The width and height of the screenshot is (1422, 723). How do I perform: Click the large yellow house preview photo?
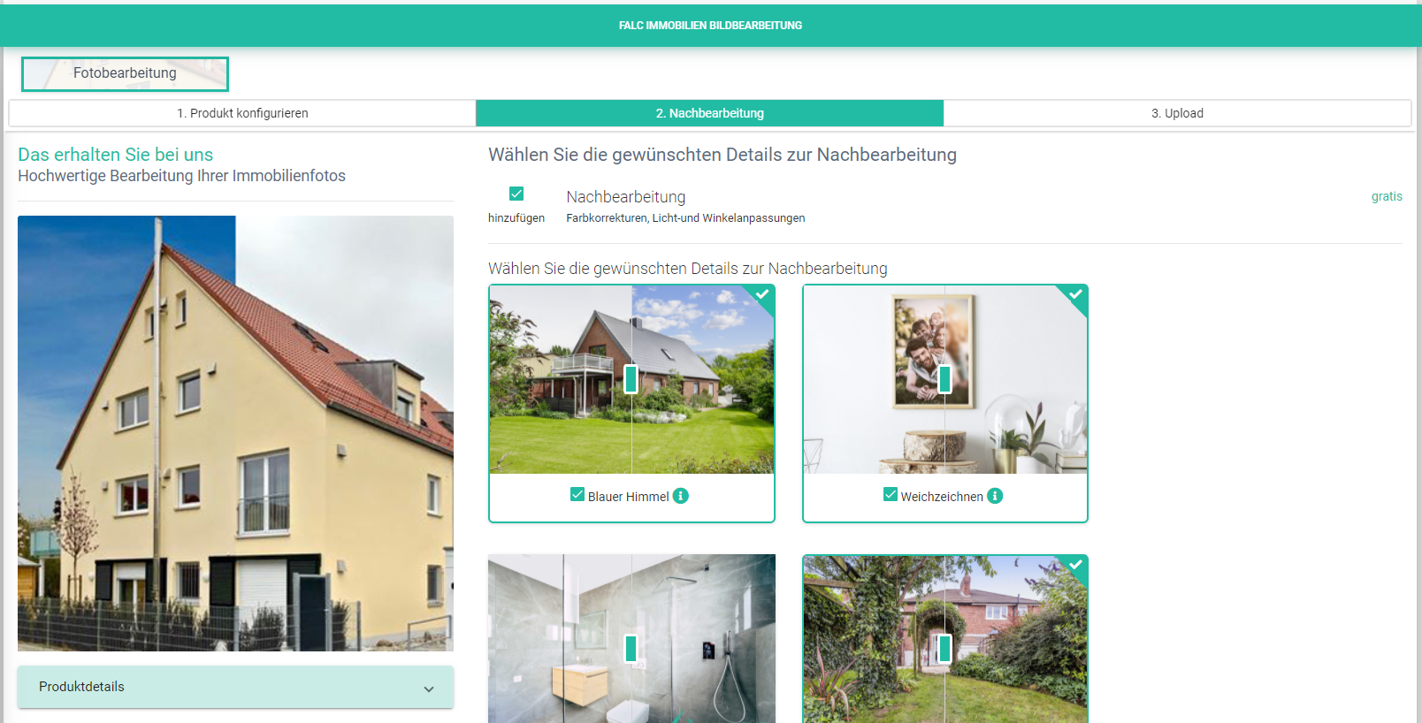(x=235, y=433)
